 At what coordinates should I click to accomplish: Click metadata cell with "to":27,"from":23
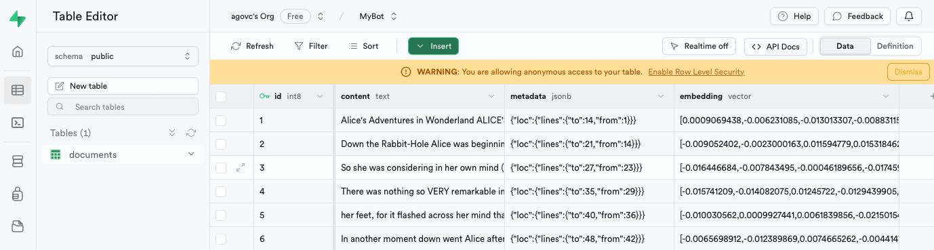[589, 167]
